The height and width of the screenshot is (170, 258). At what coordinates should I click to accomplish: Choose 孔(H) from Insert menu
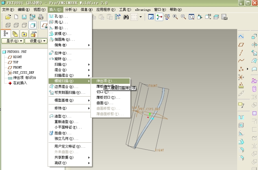click(x=70, y=17)
